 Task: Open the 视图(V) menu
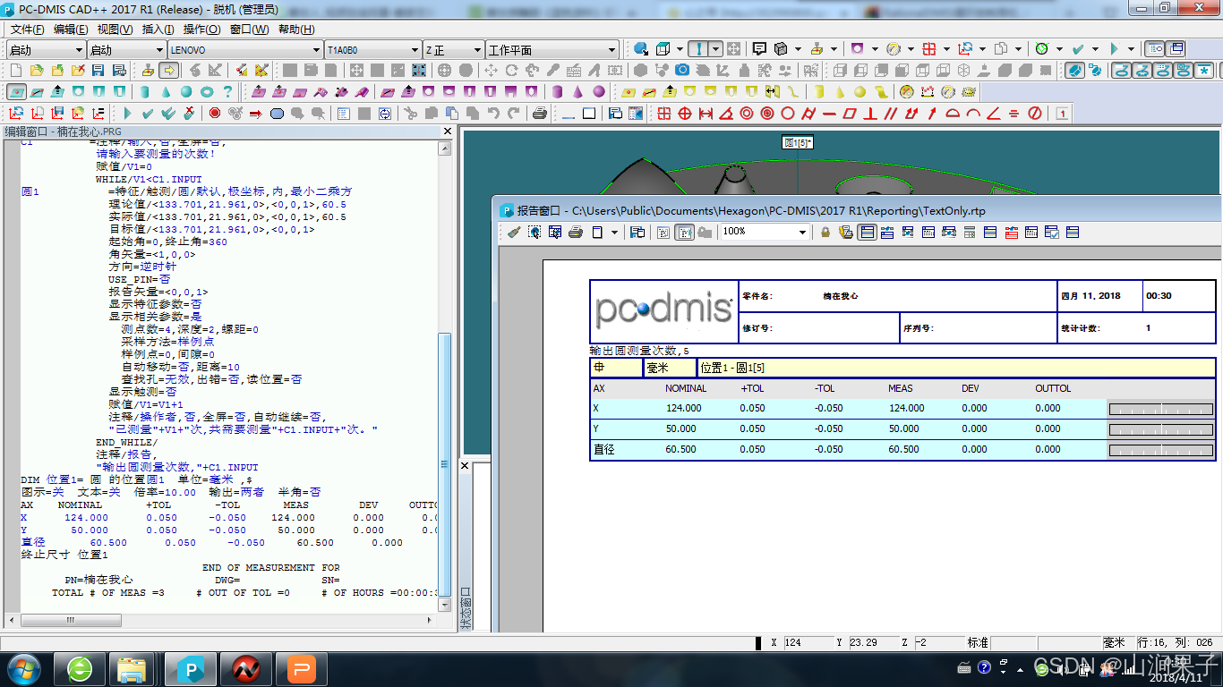pos(115,30)
